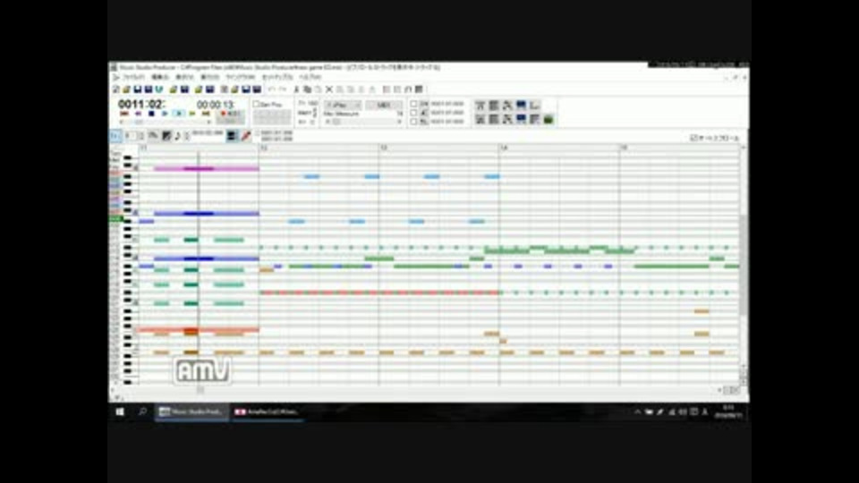Viewport: 859px width, 483px height.
Task: Tick the middle locator checkbox beside 0001:01:000
Action: coord(413,113)
